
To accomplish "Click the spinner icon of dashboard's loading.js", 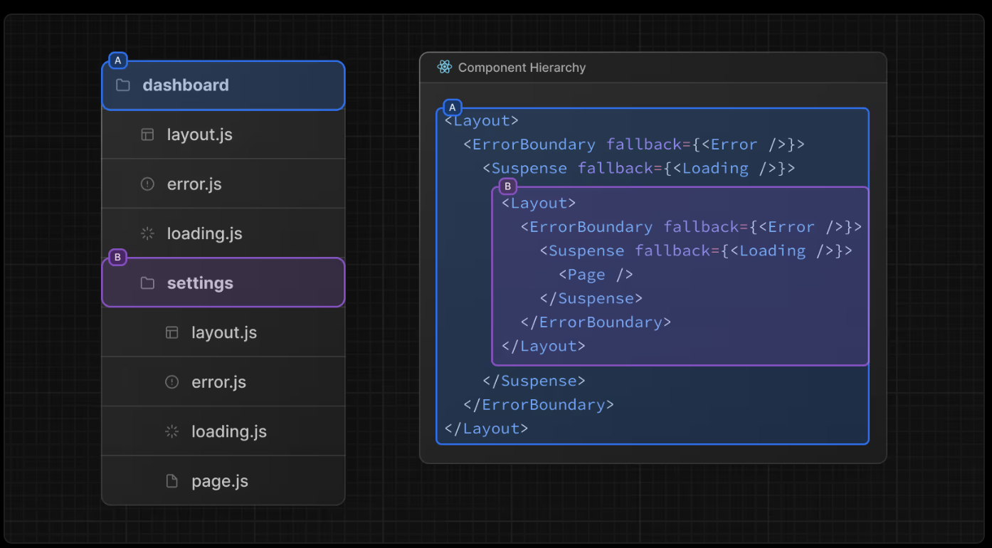I will click(147, 233).
